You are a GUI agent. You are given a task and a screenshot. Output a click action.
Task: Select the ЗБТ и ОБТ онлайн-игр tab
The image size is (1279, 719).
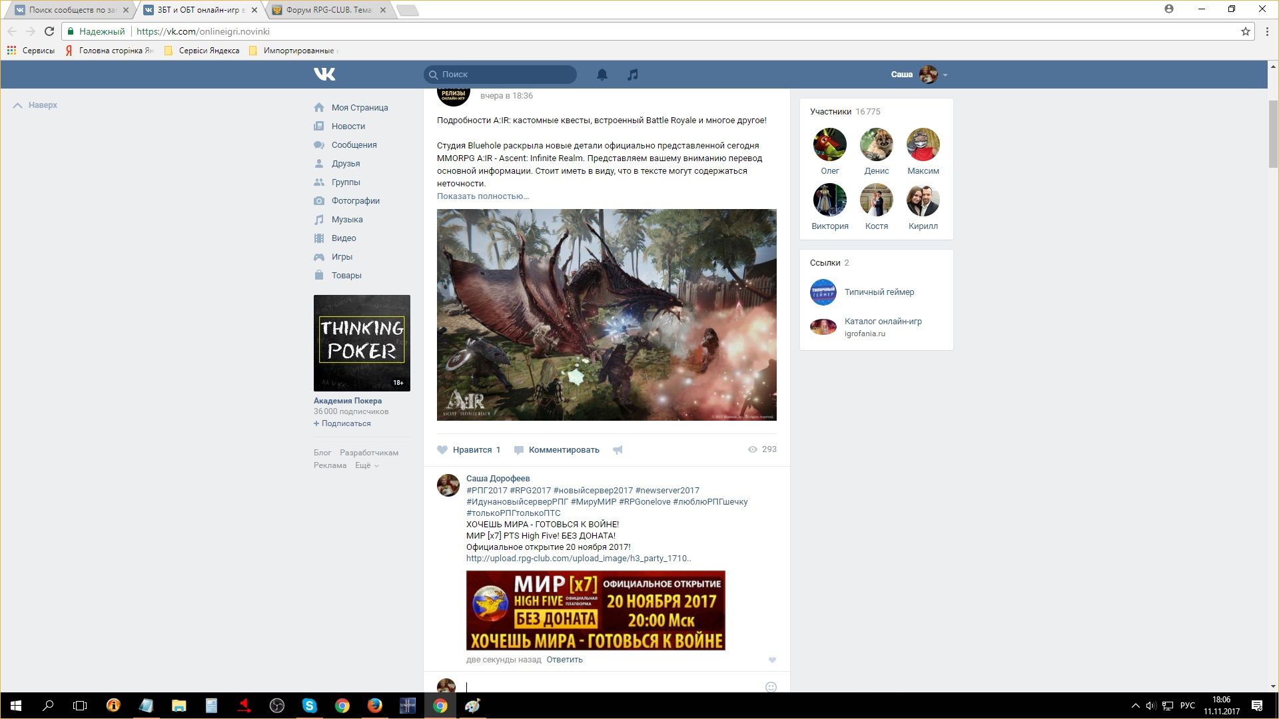pos(200,10)
